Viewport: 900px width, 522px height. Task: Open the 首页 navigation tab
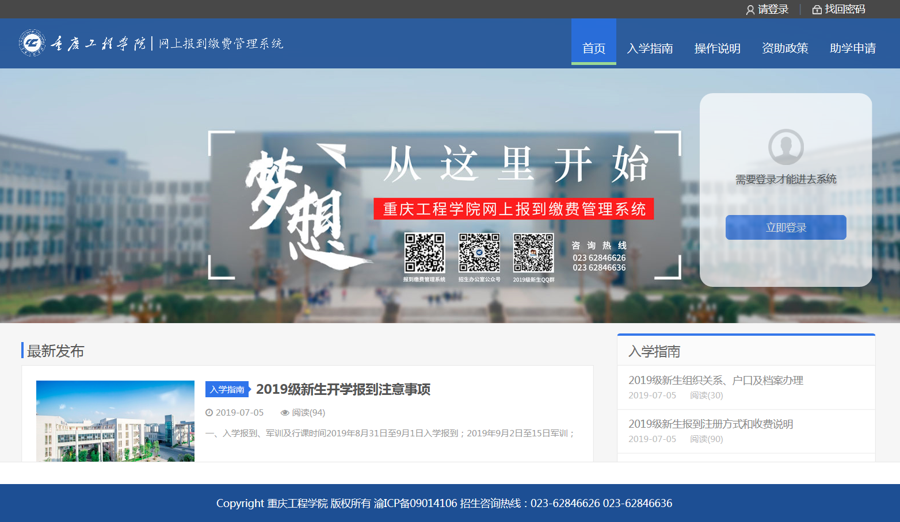[x=593, y=48]
